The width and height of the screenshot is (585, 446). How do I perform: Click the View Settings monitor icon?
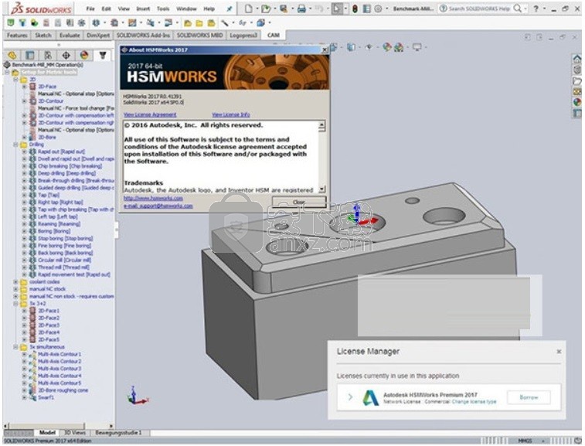click(x=417, y=47)
